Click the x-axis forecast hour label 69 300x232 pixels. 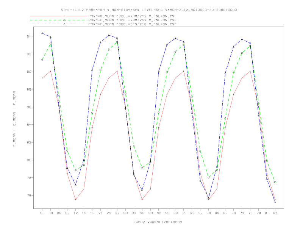234,213
